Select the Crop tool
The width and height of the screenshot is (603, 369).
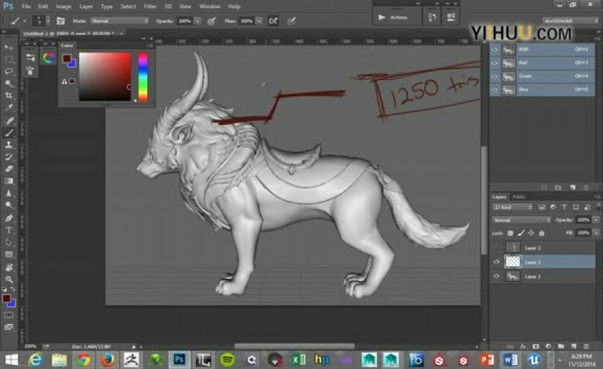[8, 96]
